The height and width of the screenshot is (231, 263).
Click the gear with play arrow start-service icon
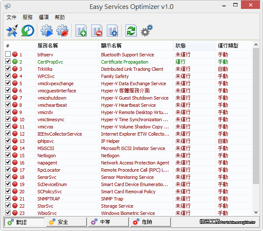pyautogui.click(x=47, y=31)
